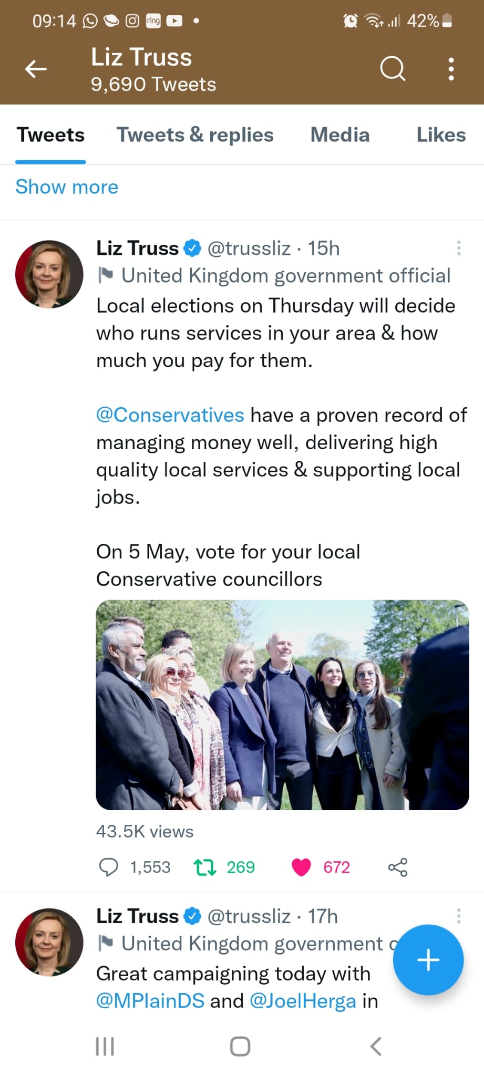Tap Liz Truss avatar on first tweet

(49, 274)
